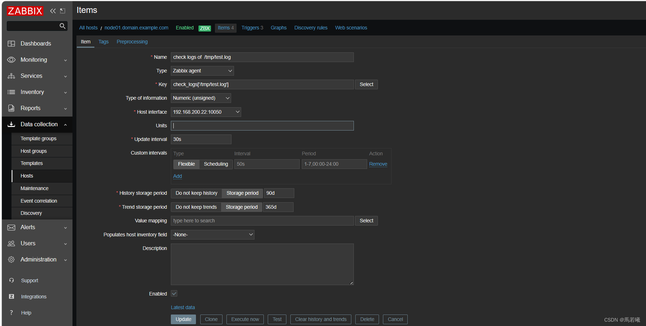Image resolution: width=646 pixels, height=326 pixels.
Task: Click the Reports chart icon
Action: (x=11, y=108)
